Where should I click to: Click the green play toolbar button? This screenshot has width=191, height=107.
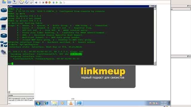click(57, 2)
